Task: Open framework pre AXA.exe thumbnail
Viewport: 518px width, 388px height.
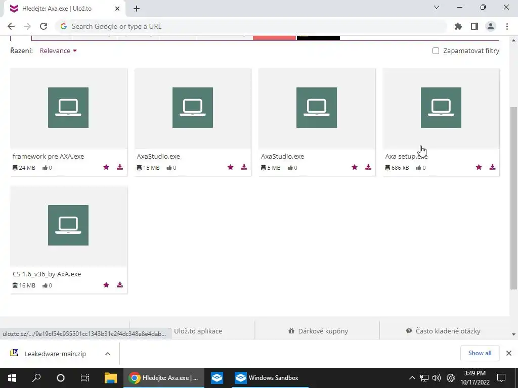Action: tap(68, 108)
